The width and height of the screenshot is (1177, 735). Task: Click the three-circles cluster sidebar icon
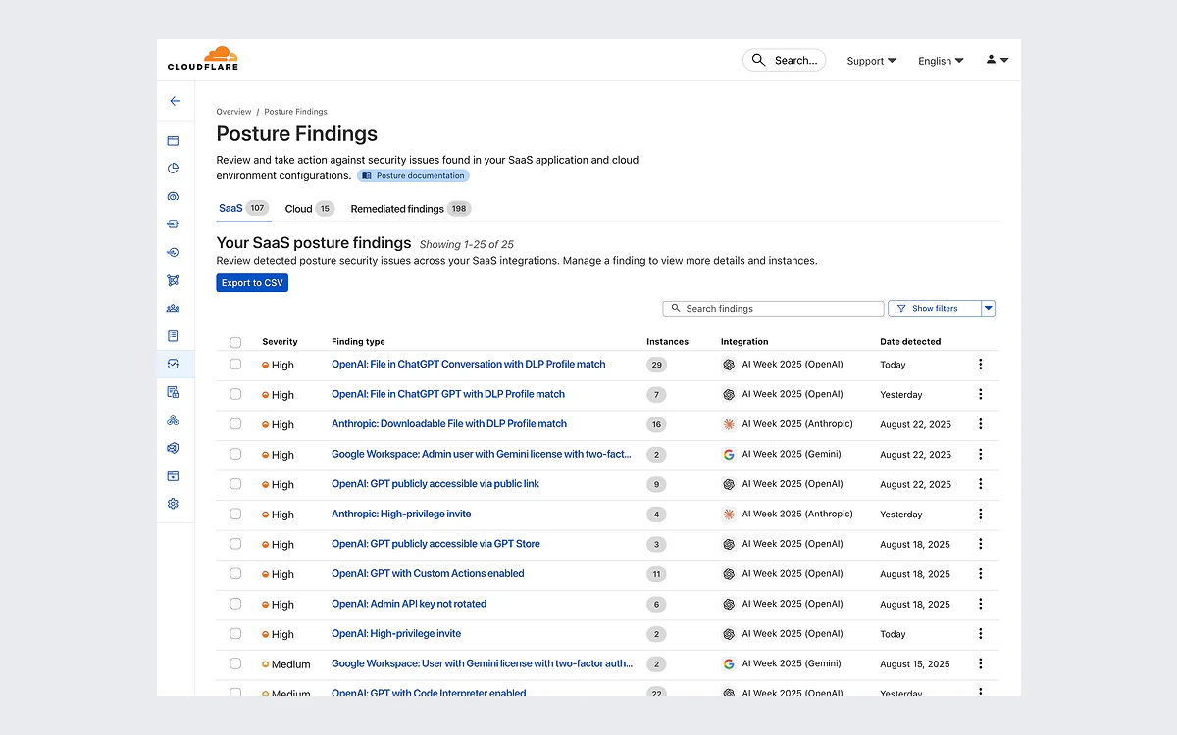[173, 419]
